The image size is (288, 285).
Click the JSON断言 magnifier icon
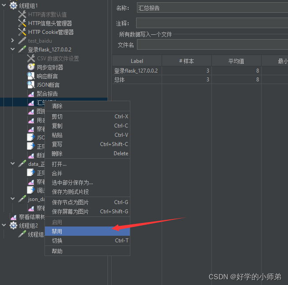point(31,85)
